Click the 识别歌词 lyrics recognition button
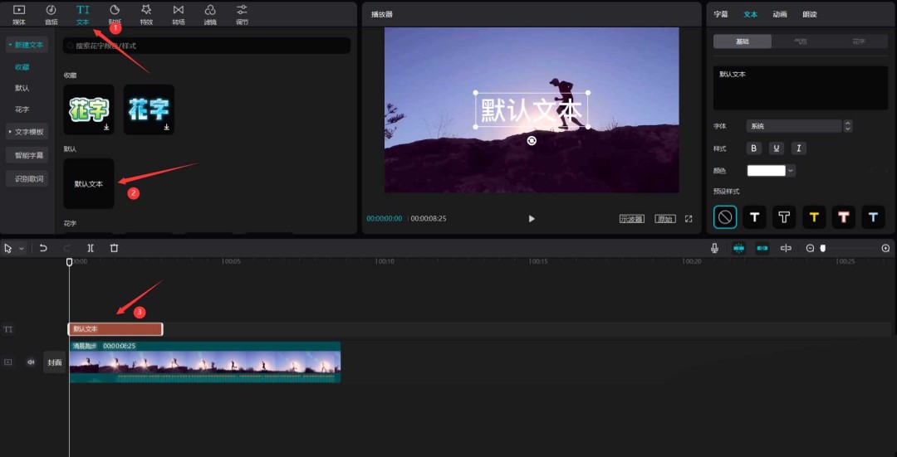The width and height of the screenshot is (897, 457). (27, 179)
